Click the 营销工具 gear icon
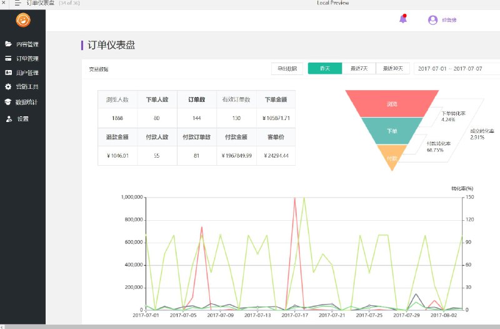 pos(8,86)
